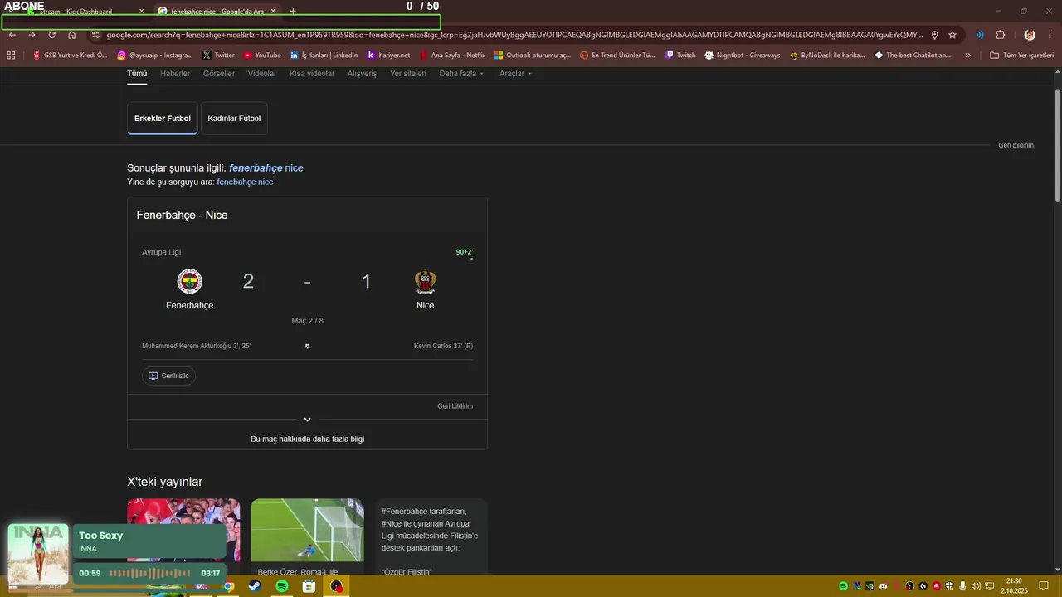Open the apps grid icon in bookmarks bar
Image resolution: width=1062 pixels, height=597 pixels.
coord(11,56)
